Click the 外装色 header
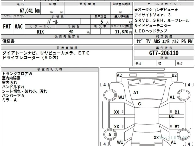The width and height of the screenshot is (195, 146). click(58, 16)
